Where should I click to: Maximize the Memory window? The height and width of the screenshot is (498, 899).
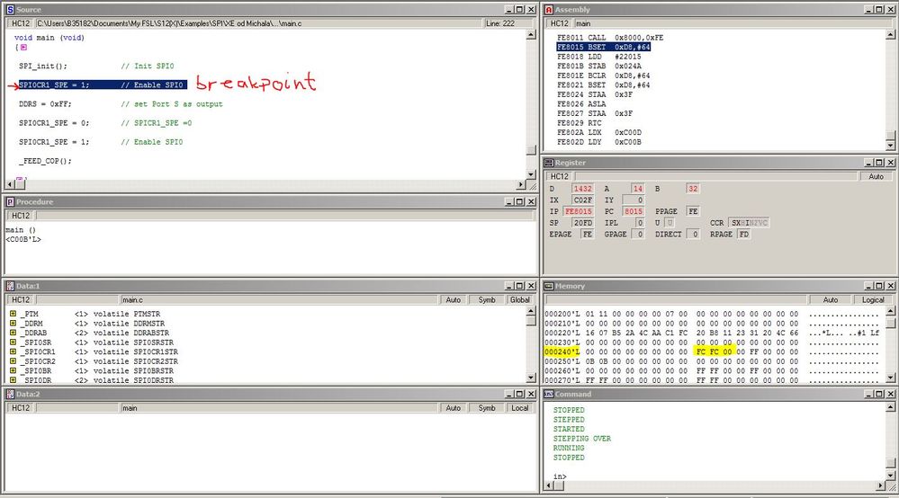point(879,286)
